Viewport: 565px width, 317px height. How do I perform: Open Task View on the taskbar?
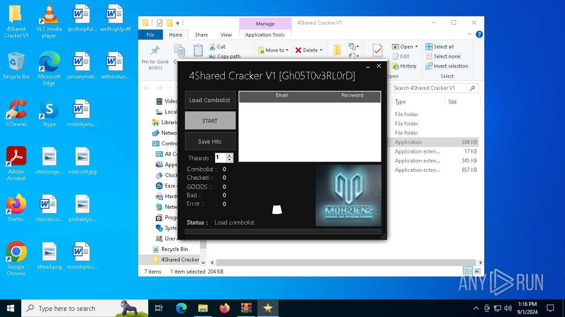pyautogui.click(x=159, y=308)
